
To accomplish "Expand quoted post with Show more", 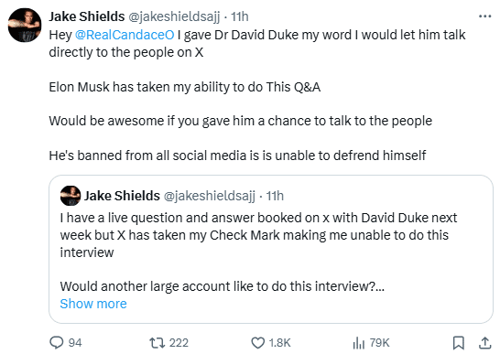I will pyautogui.click(x=93, y=304).
